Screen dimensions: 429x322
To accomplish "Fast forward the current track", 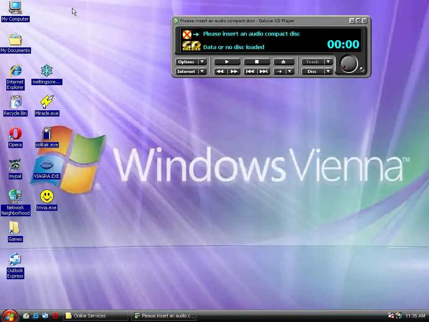I will tap(234, 71).
